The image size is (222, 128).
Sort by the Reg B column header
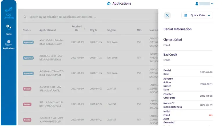pyautogui.click(x=93, y=30)
